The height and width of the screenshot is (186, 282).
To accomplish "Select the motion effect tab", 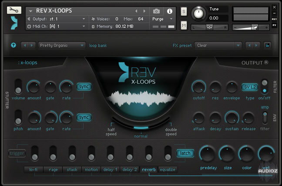I will 91,170.
